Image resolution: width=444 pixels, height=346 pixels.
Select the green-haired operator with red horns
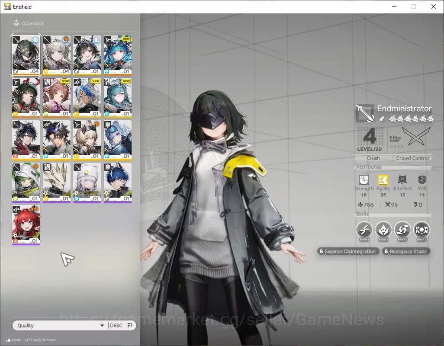click(x=26, y=98)
